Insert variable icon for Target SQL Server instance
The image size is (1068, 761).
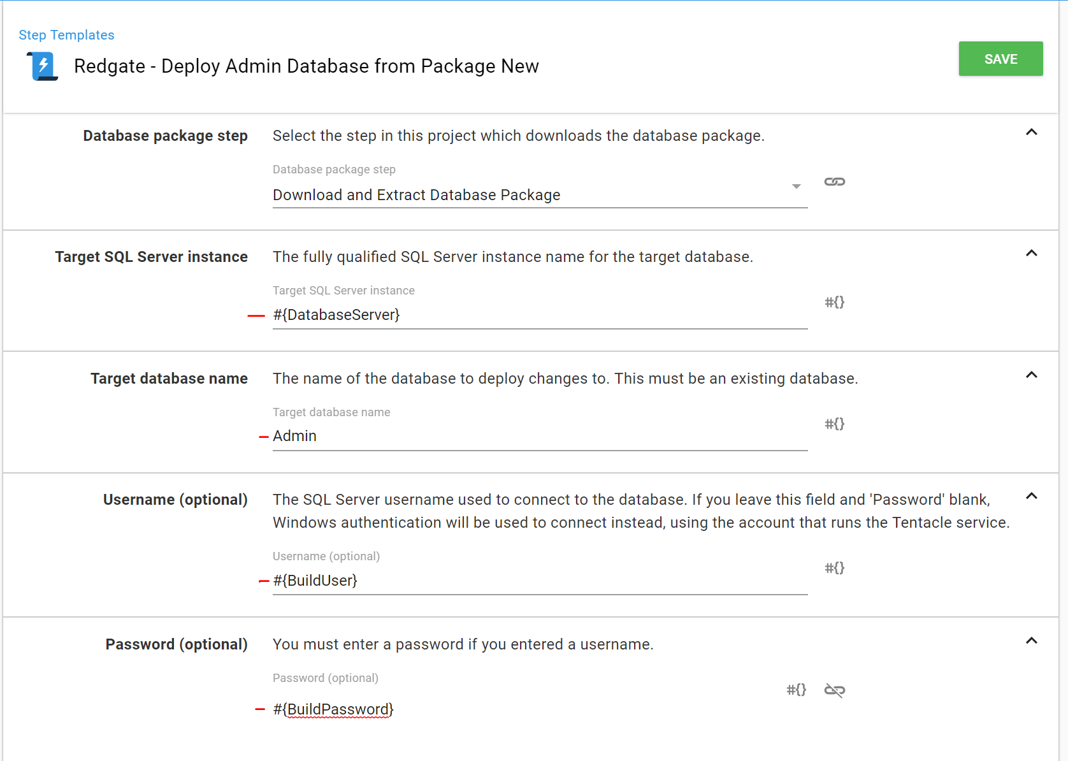835,302
